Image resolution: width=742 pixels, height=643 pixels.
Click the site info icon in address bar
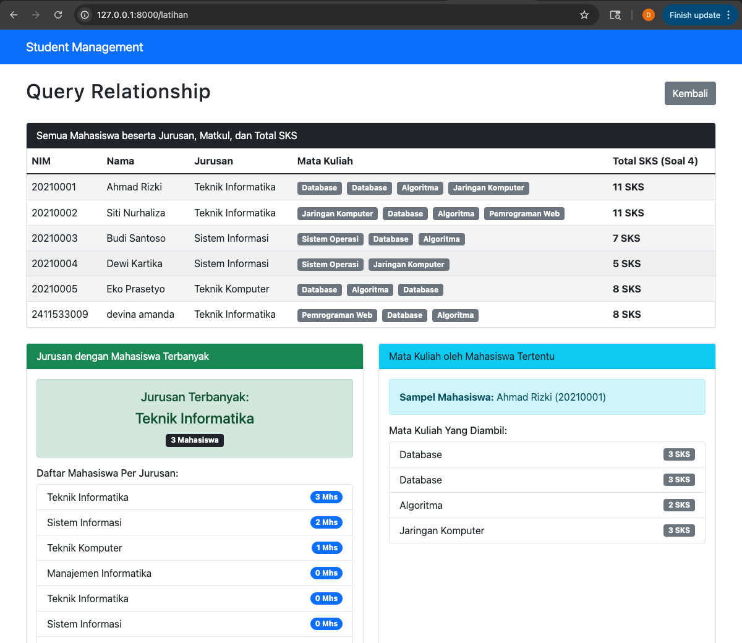(85, 15)
